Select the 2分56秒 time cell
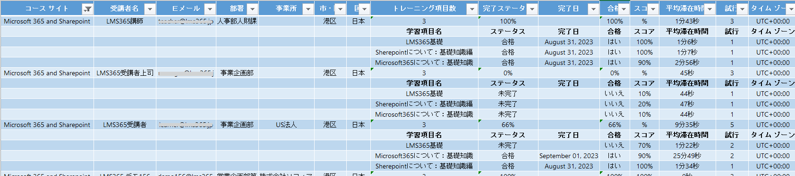The width and height of the screenshot is (795, 176). tap(687, 63)
